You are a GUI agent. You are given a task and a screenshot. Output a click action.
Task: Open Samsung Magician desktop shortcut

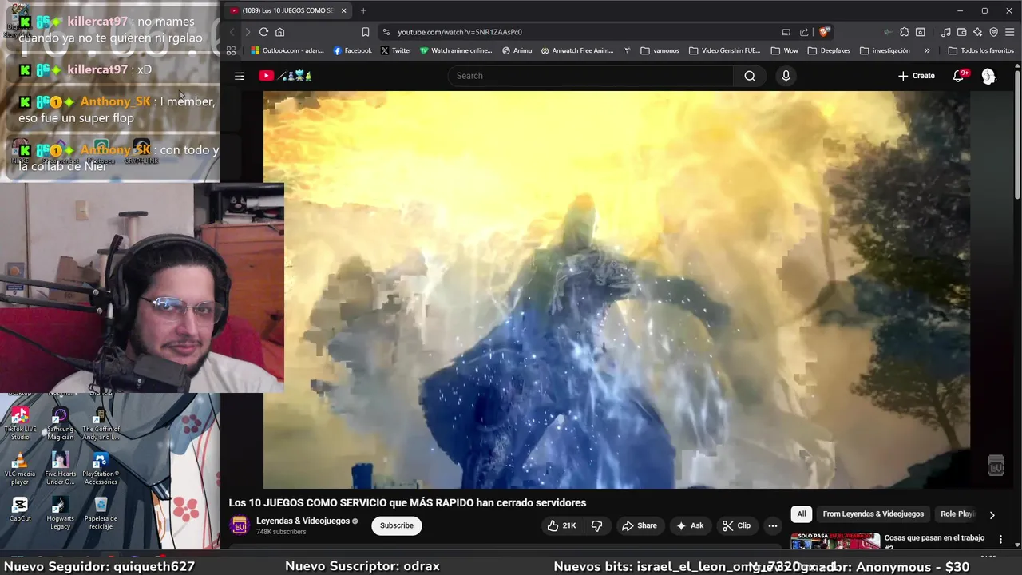(x=60, y=423)
